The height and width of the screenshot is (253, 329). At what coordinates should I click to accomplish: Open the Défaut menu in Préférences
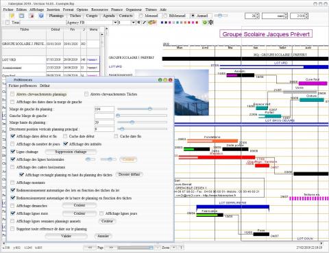(x=45, y=85)
